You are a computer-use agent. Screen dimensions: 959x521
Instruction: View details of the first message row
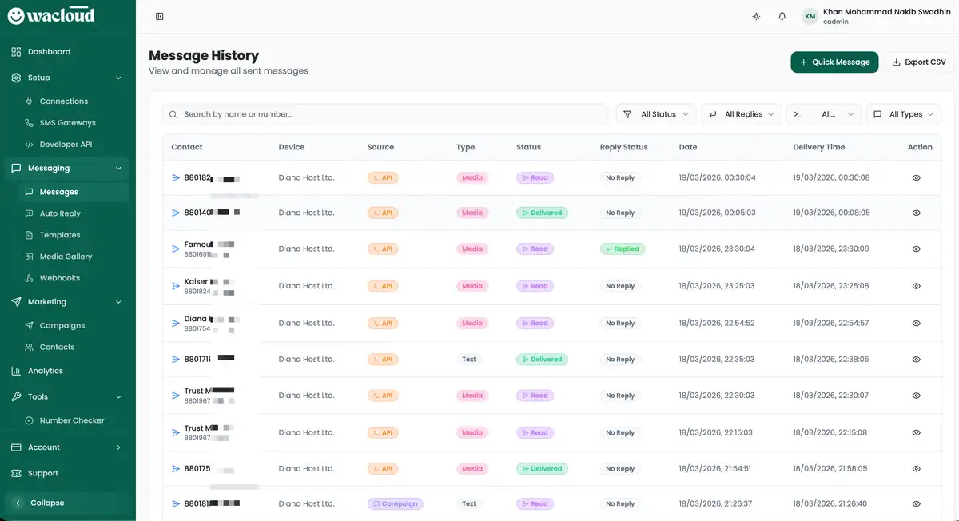(916, 178)
